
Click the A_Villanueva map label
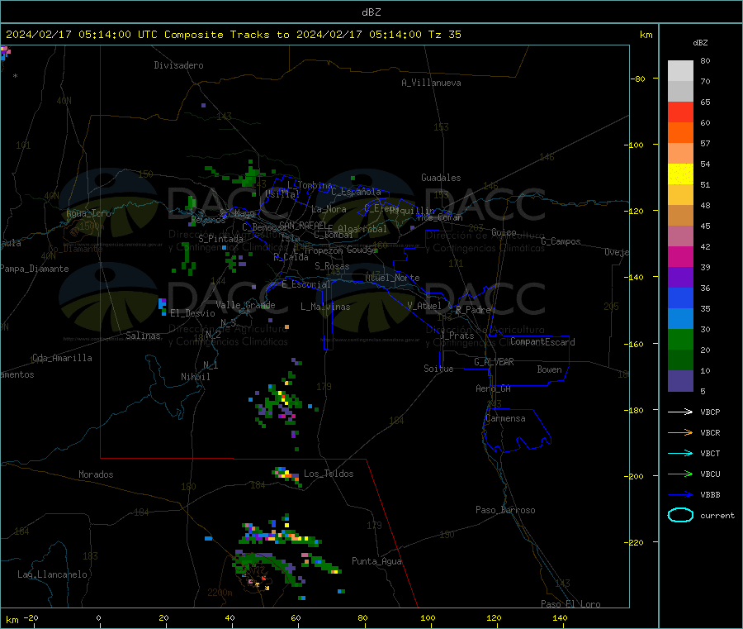pos(431,83)
